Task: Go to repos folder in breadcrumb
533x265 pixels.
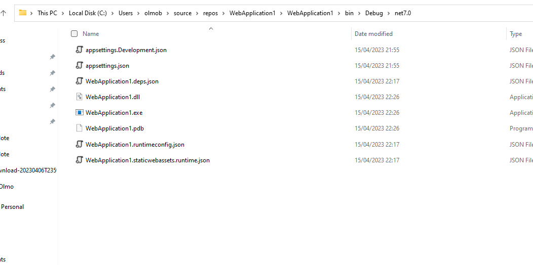Action: (x=210, y=13)
